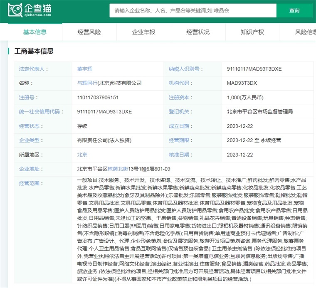Click the term 2023-12-22 至 永续经营
The image size is (316, 288).
[x=254, y=140]
